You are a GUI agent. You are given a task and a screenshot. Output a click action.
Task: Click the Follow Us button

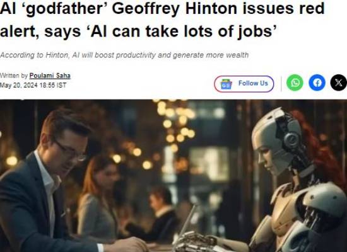click(x=244, y=84)
